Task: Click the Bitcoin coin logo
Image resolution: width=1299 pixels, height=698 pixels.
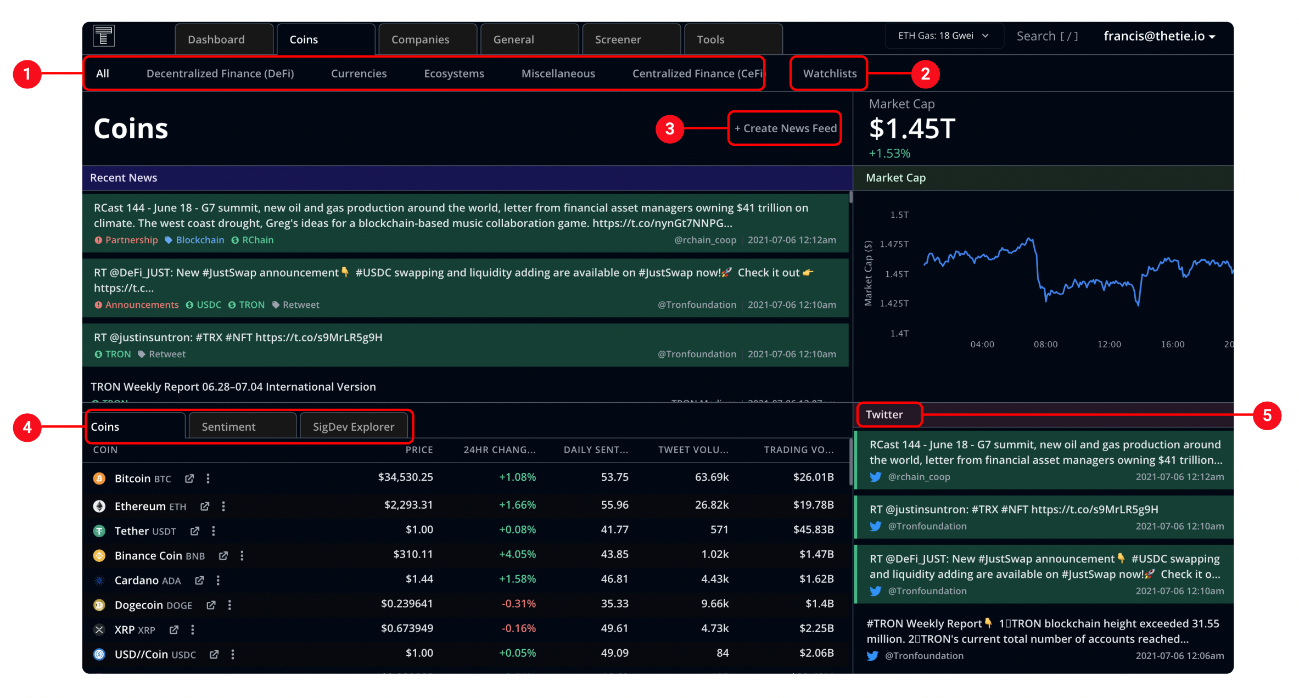Action: point(99,479)
